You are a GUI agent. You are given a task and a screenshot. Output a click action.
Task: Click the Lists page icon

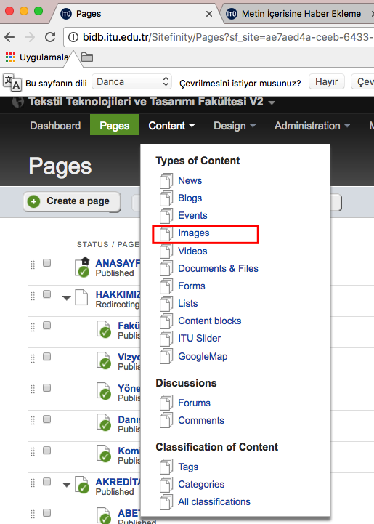pos(166,303)
